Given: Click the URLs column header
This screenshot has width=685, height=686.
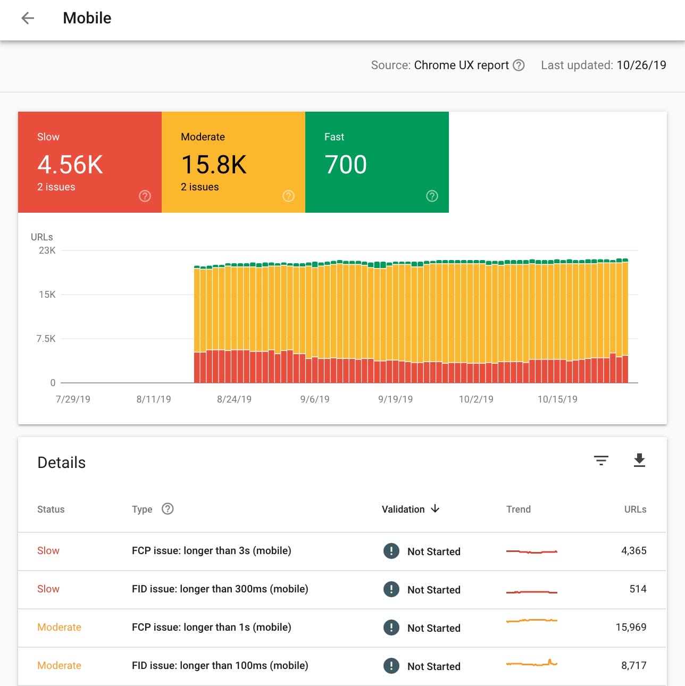Looking at the screenshot, I should pyautogui.click(x=635, y=509).
